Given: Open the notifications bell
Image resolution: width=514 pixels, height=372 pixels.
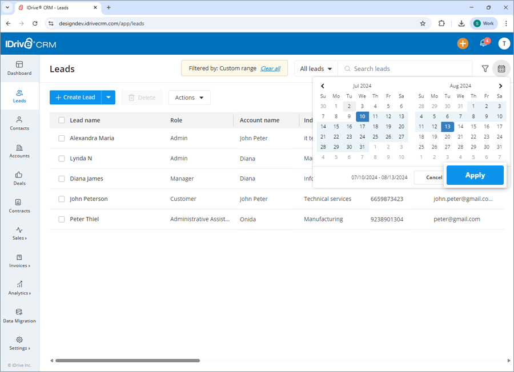Looking at the screenshot, I should [x=483, y=43].
